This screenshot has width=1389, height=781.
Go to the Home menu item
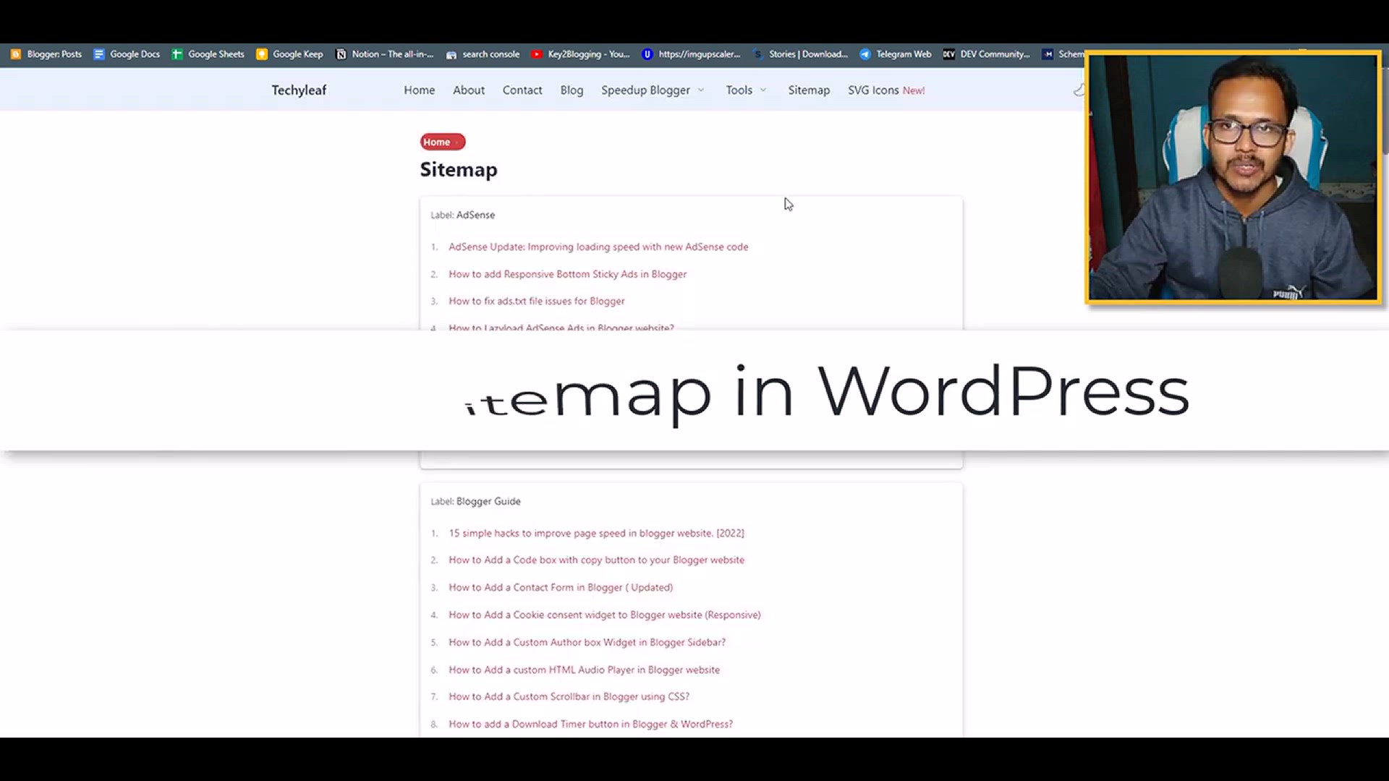[419, 90]
